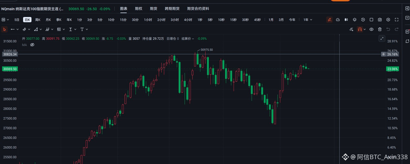The width and height of the screenshot is (410, 164).
Task: Click the MA indicator label
Action: tap(24, 45)
